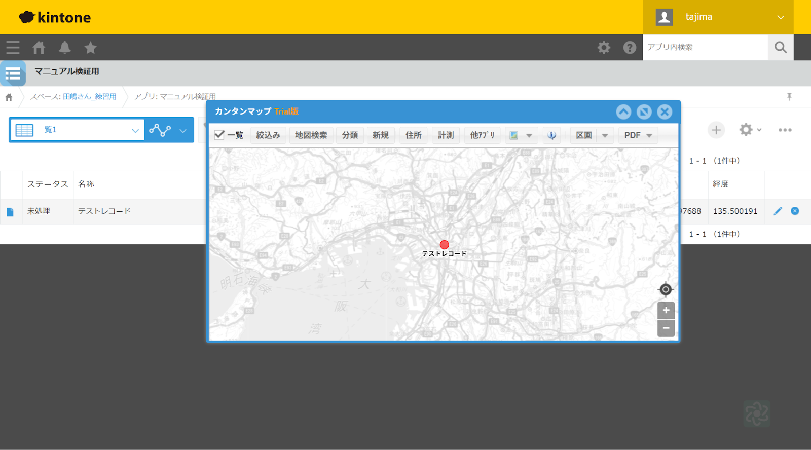
Task: Open the app settings gear dropdown
Action: [751, 130]
